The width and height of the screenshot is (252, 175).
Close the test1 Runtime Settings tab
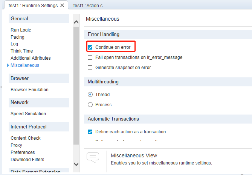coord(62,6)
